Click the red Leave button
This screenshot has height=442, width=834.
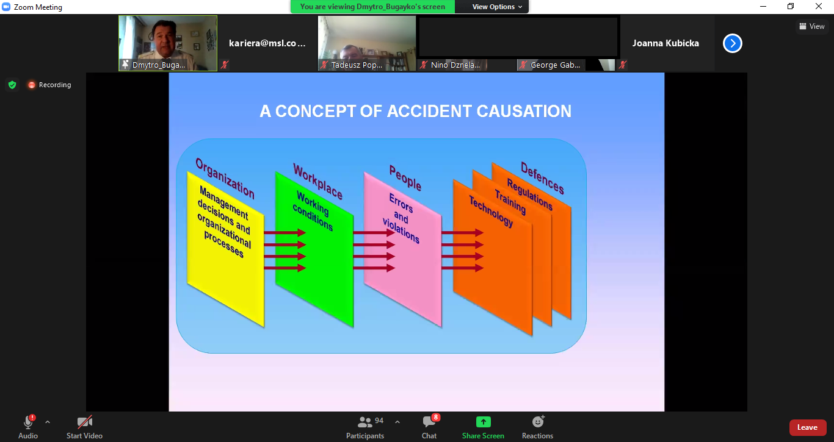pos(808,427)
